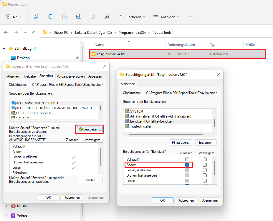This screenshot has width=273, height=221.
Task: Expand the Musik tree node
Action: 6,206
